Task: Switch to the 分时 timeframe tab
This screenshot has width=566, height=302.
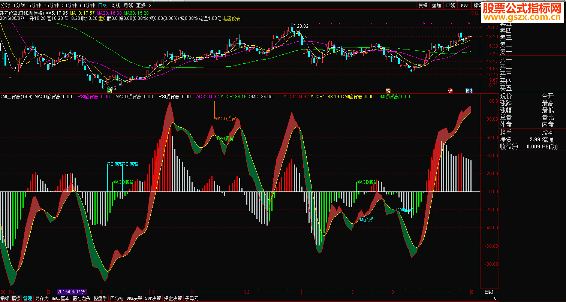Action: [5, 5]
